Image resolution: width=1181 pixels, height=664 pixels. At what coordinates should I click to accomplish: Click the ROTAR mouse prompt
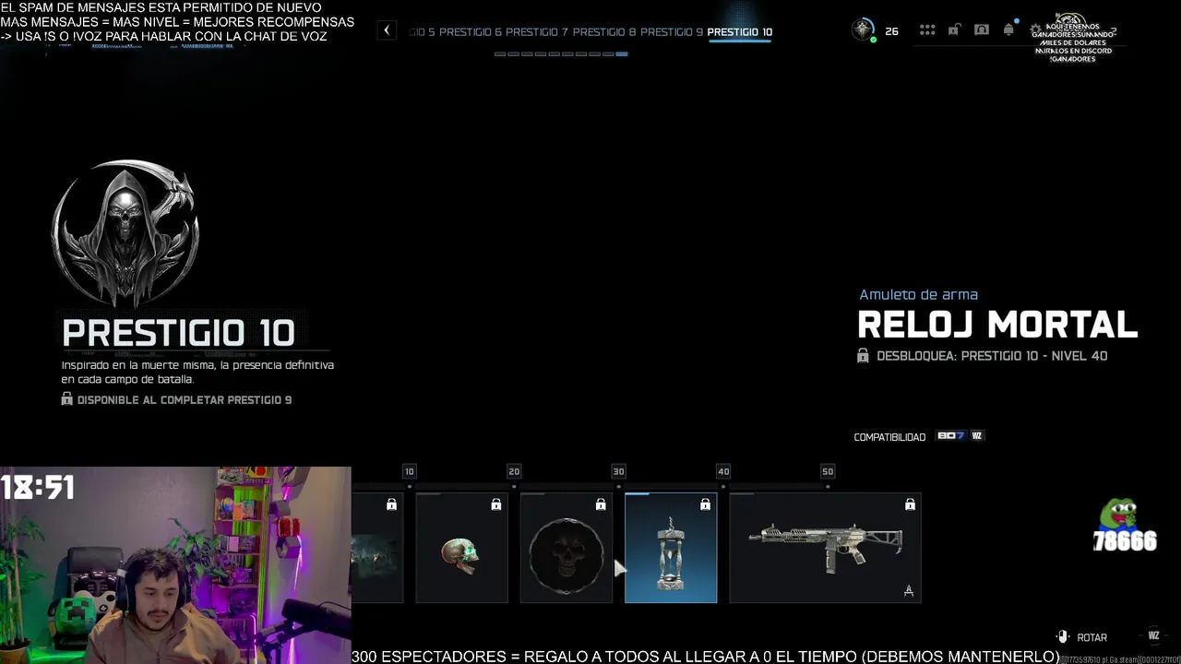[x=1082, y=637]
